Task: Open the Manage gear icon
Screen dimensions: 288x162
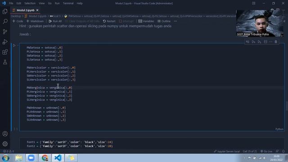Action: (5, 144)
